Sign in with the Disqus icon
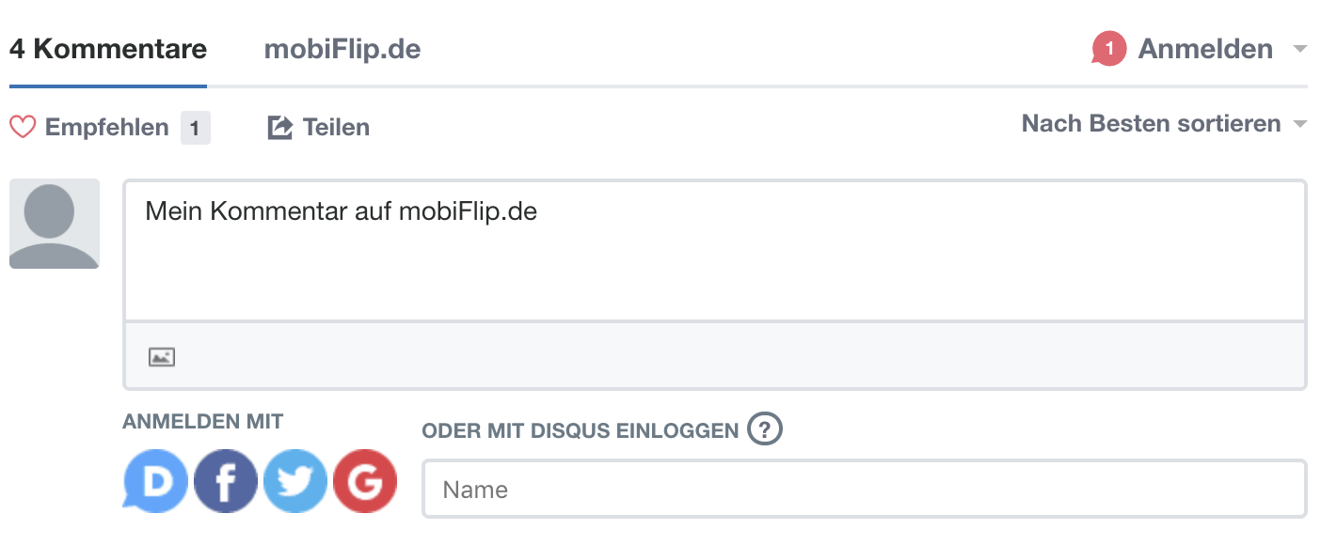 click(156, 480)
